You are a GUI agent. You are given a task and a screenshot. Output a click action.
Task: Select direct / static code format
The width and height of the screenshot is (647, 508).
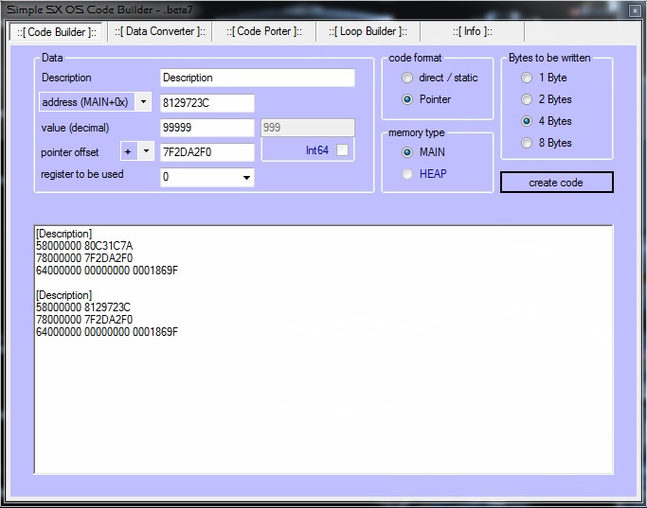(x=440, y=78)
